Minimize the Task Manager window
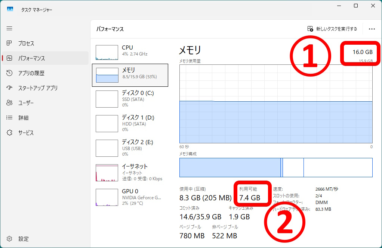 pyautogui.click(x=339, y=6)
